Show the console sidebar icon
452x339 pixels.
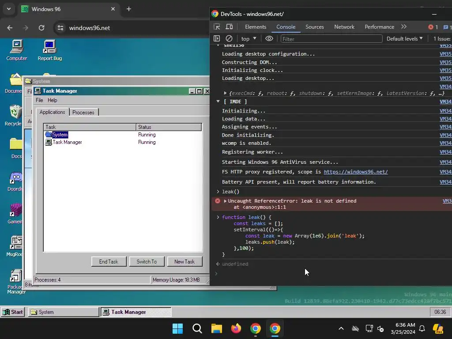[217, 39]
